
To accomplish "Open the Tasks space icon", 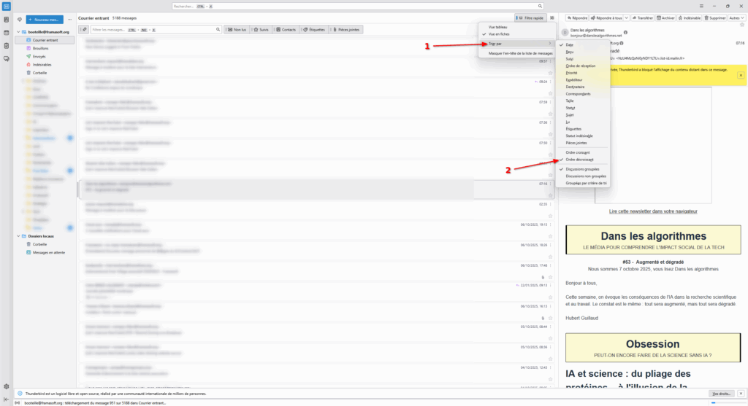I will click(6, 45).
